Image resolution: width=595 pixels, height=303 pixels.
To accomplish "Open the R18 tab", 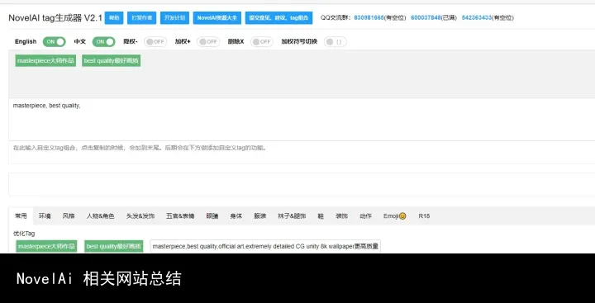I will 424,216.
